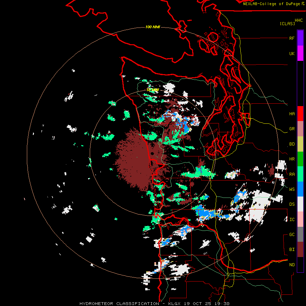Click the purple RF color swatch
306x306 pixels.
pos(300,38)
